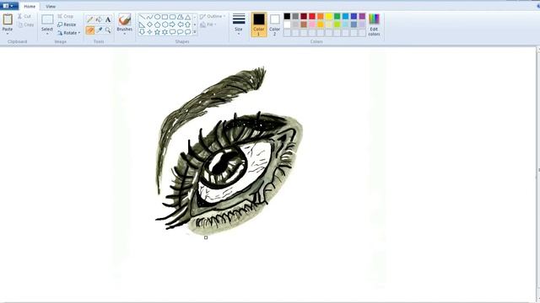The width and height of the screenshot is (540, 303).
Task: Activate Color 2 background selector
Action: pos(274,24)
